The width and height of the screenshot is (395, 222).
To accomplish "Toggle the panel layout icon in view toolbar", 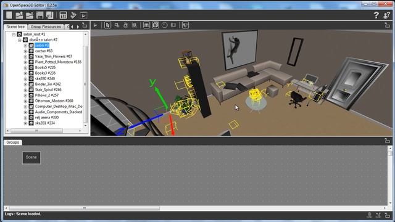I will tap(173, 25).
